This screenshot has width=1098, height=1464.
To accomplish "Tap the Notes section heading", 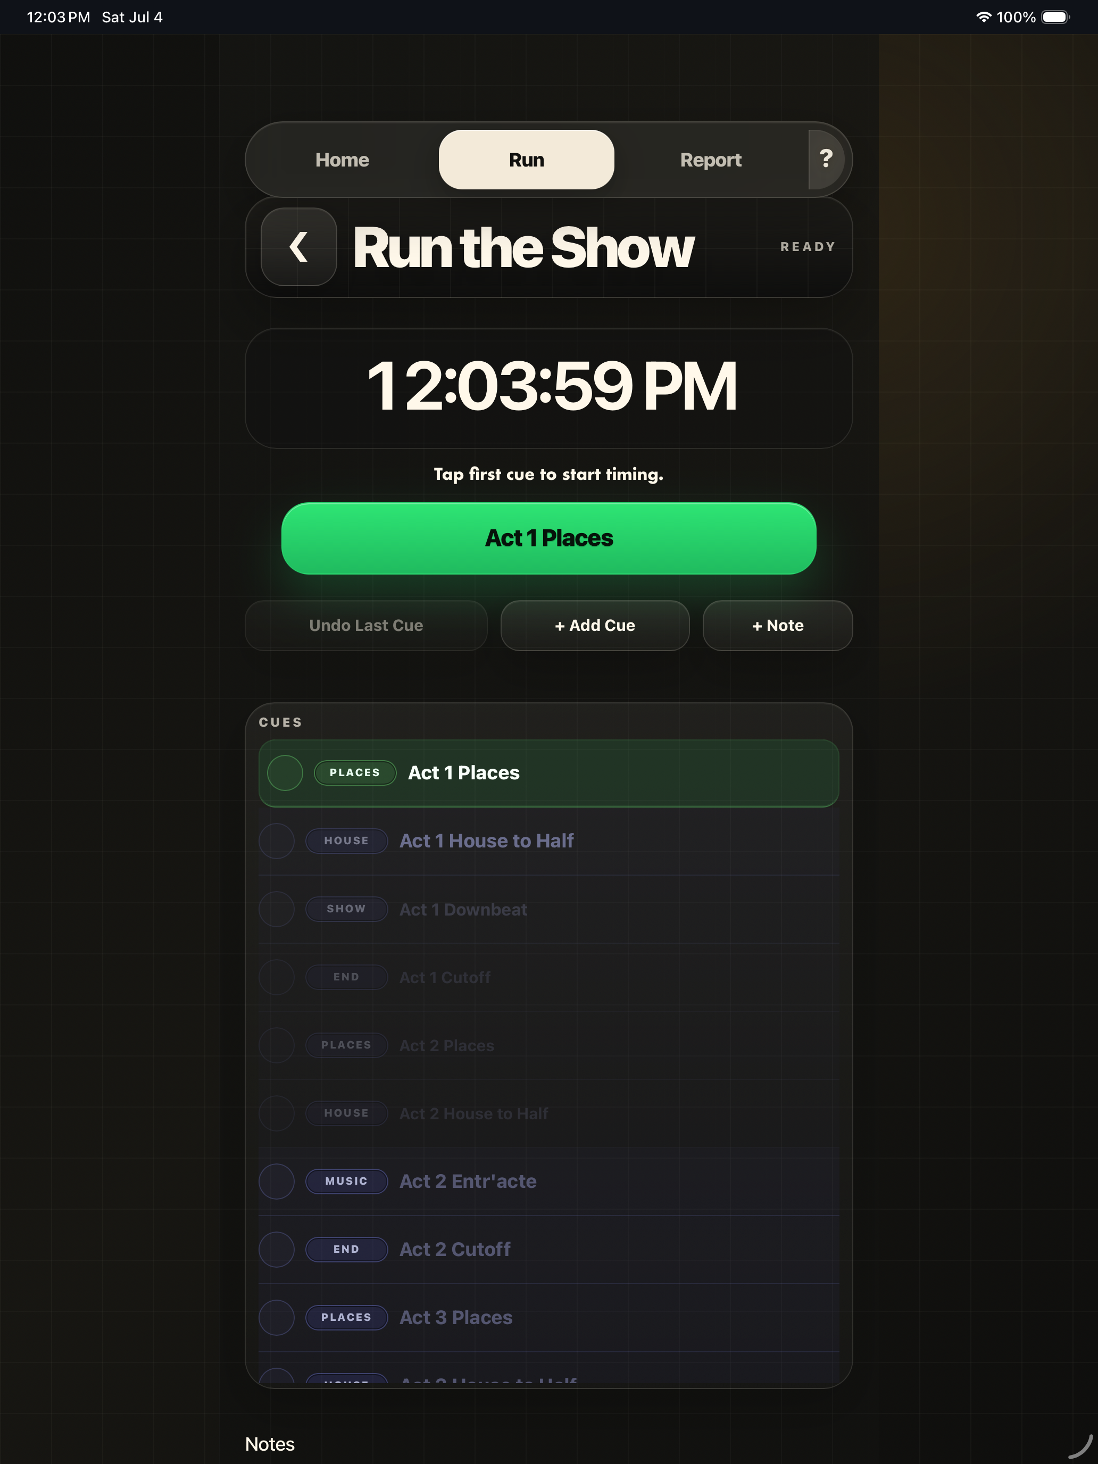I will pos(269,1444).
